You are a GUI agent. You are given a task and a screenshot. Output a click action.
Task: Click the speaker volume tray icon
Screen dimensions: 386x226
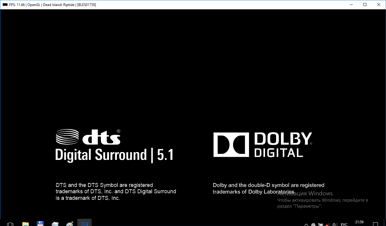coord(335,224)
